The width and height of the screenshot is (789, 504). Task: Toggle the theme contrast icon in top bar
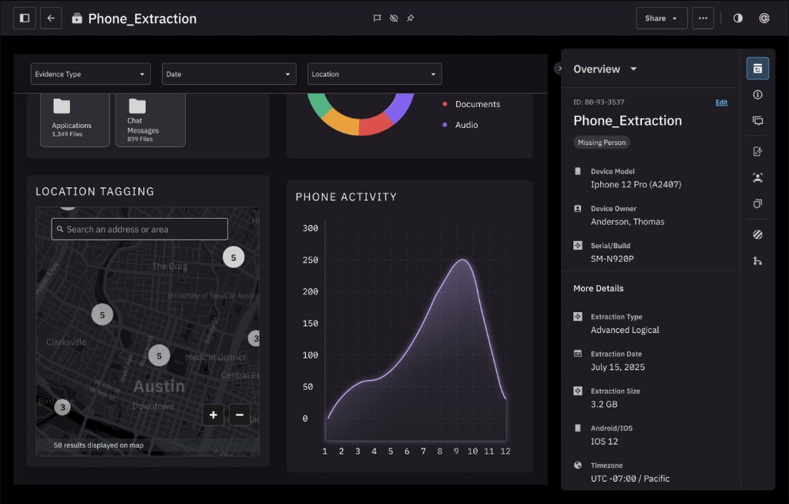point(737,18)
